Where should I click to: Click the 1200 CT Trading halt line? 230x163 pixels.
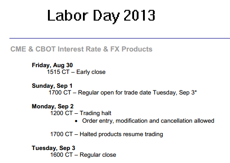click(81, 113)
